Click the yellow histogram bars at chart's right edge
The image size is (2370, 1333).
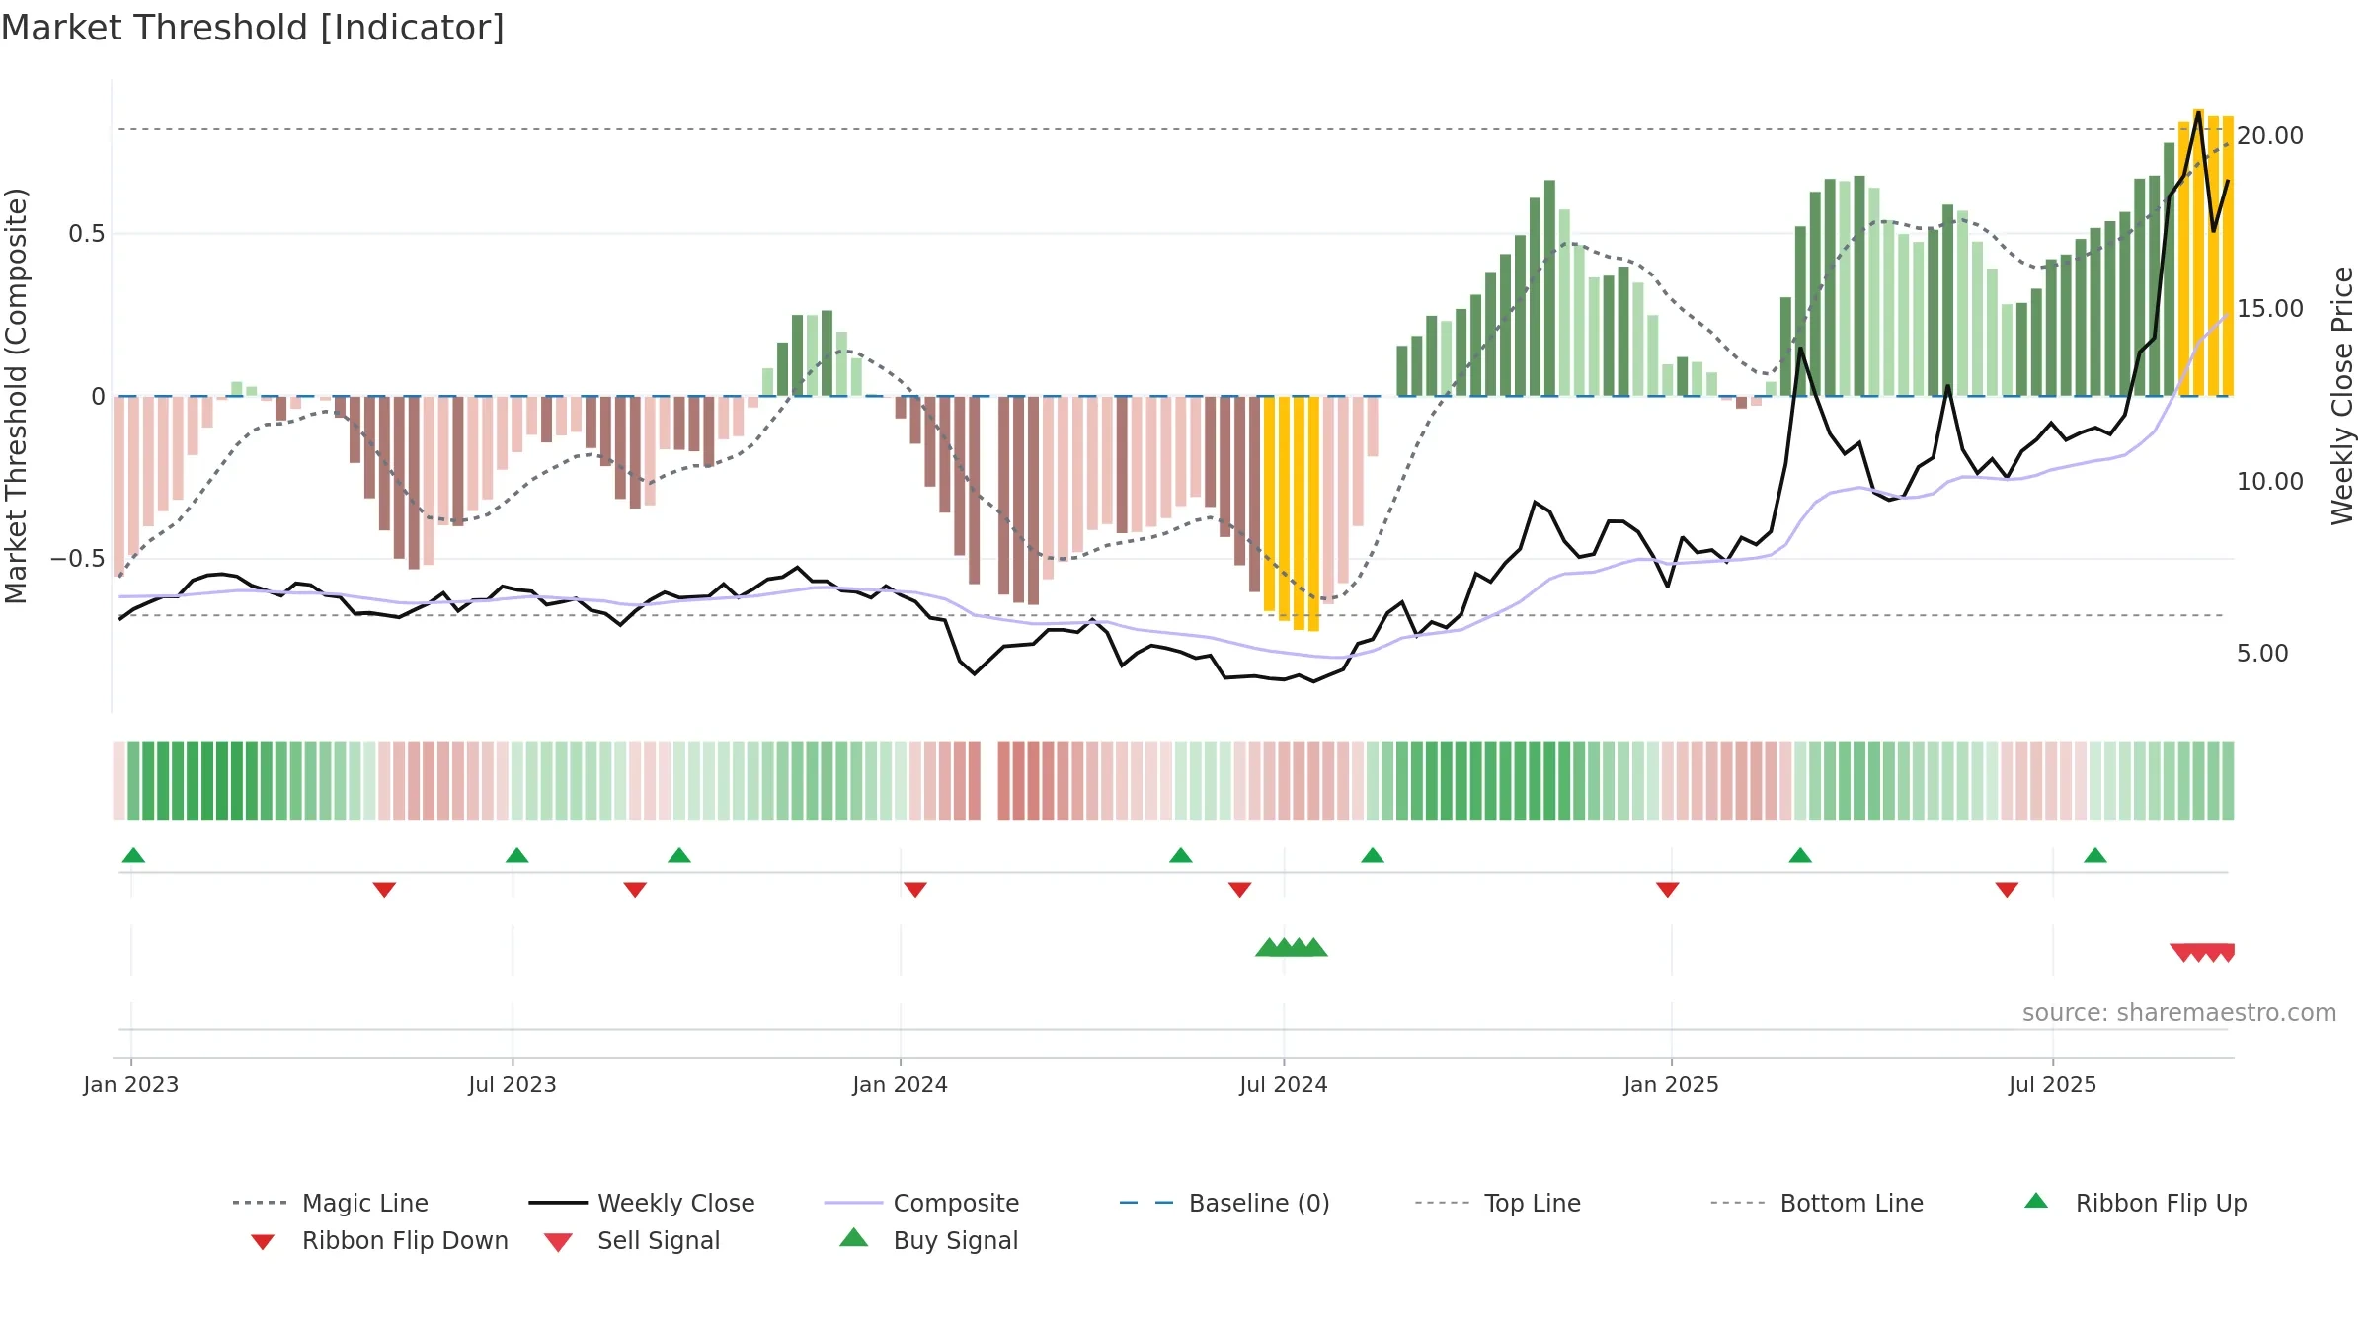(x=2206, y=253)
